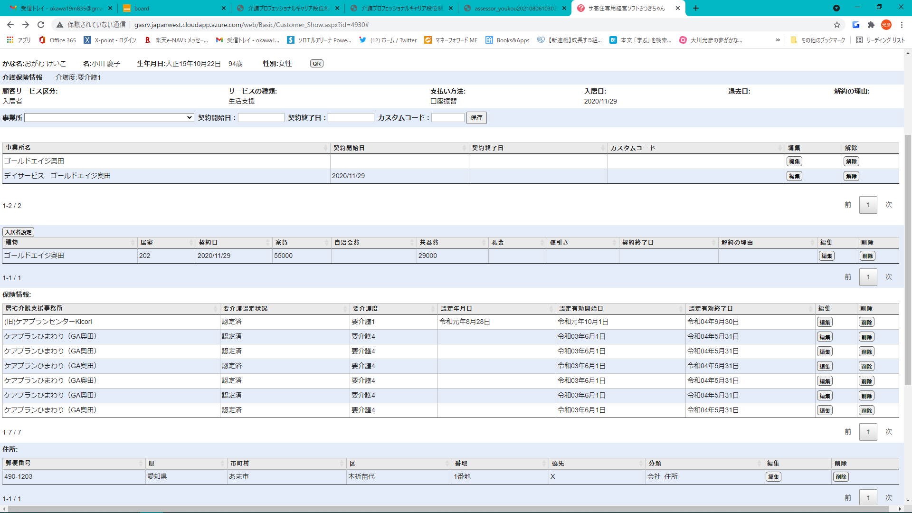Reload the page with the refresh icon

(41, 25)
